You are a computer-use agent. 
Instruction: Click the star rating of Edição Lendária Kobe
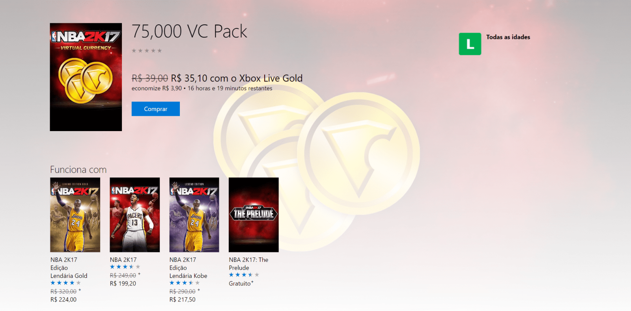(x=185, y=283)
